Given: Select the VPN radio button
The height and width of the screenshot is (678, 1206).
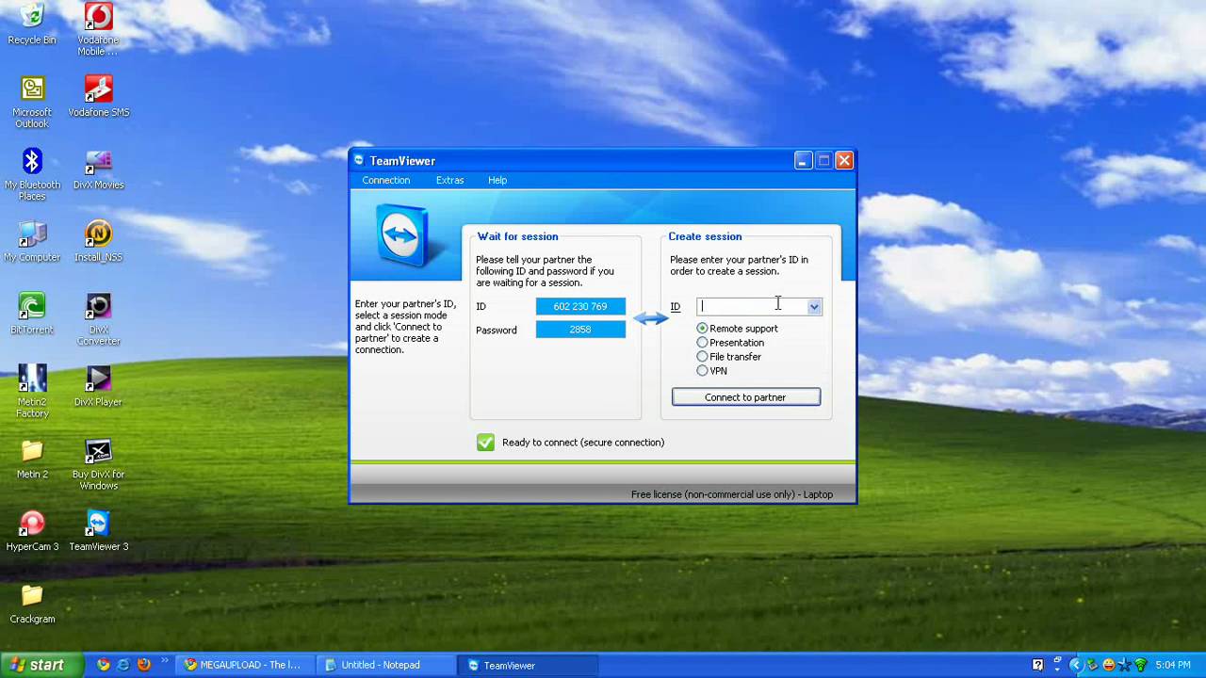Looking at the screenshot, I should tap(702, 370).
